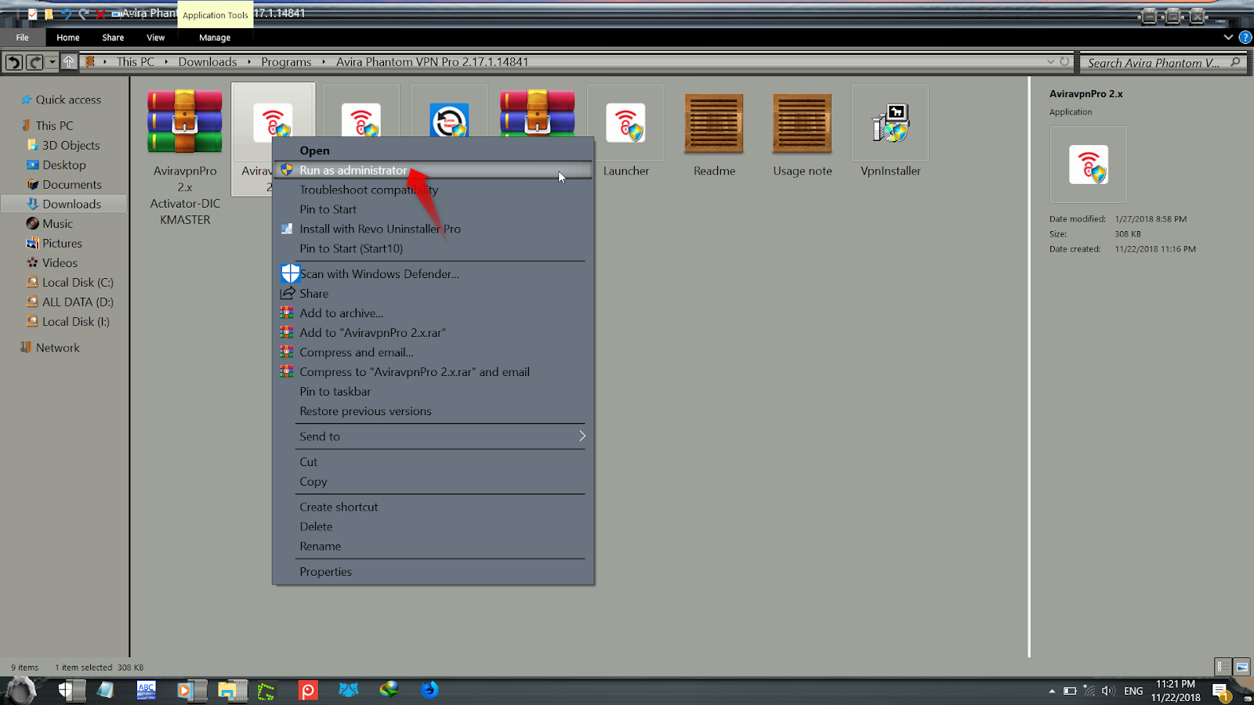The height and width of the screenshot is (705, 1254).
Task: Open Explorer help question-mark icon
Action: 1245,37
